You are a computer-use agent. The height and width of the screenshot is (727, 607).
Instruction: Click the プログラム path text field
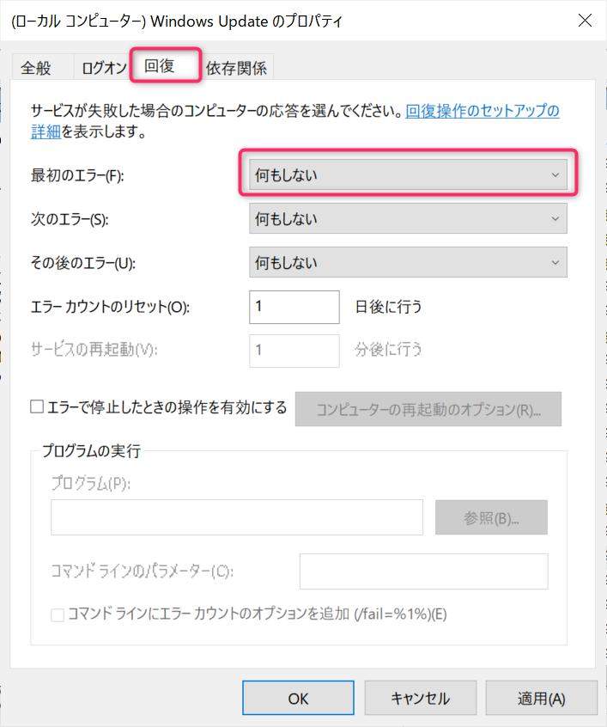236,518
